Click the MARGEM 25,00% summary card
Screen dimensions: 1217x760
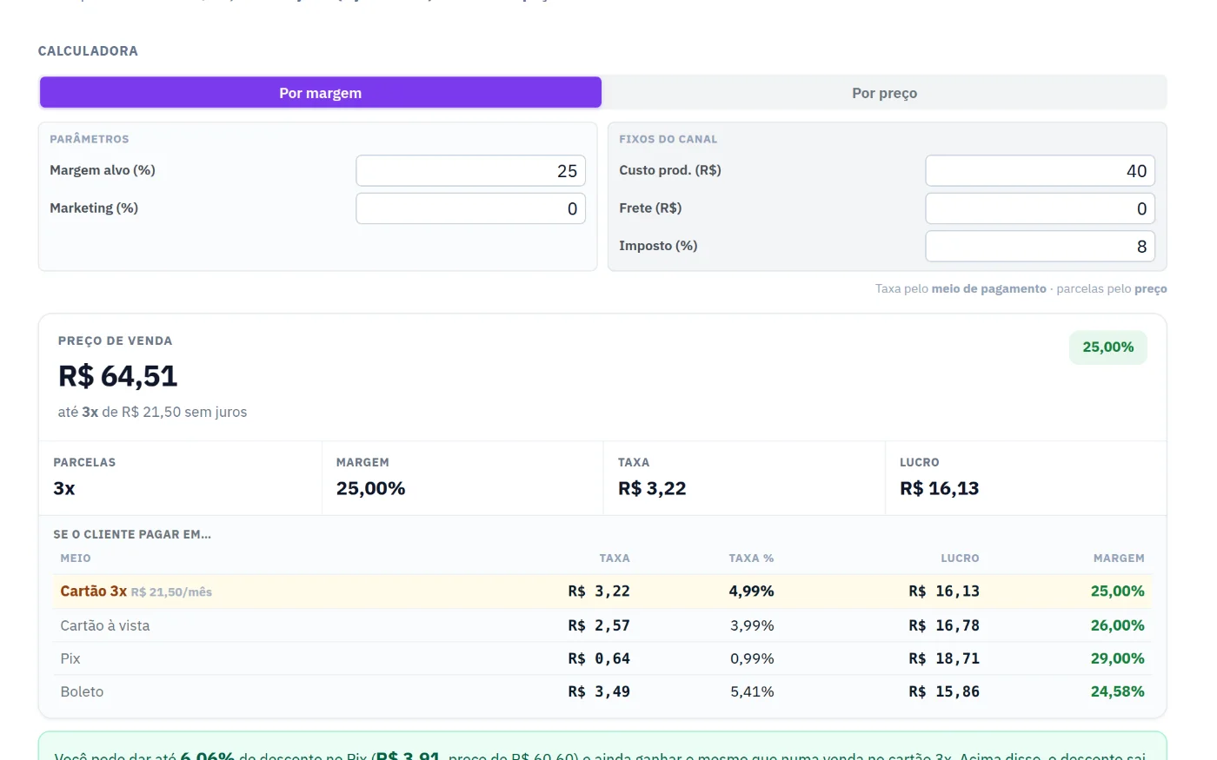462,478
